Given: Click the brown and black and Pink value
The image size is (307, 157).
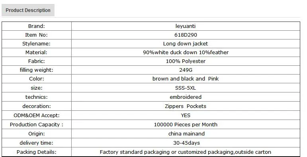Looking at the screenshot, I should (x=186, y=78).
